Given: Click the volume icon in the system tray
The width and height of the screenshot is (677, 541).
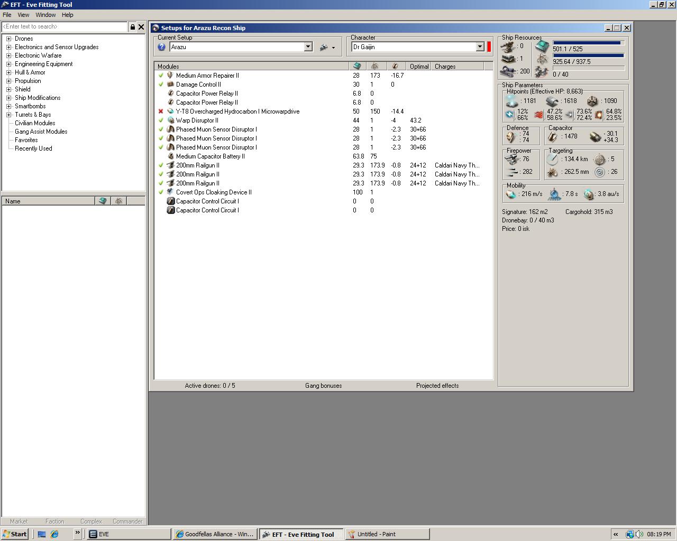Looking at the screenshot, I should [639, 534].
